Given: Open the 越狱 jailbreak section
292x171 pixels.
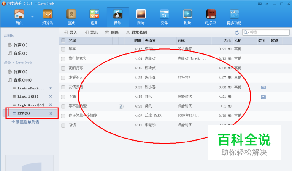Looking at the screenshot, I should click(71, 17).
